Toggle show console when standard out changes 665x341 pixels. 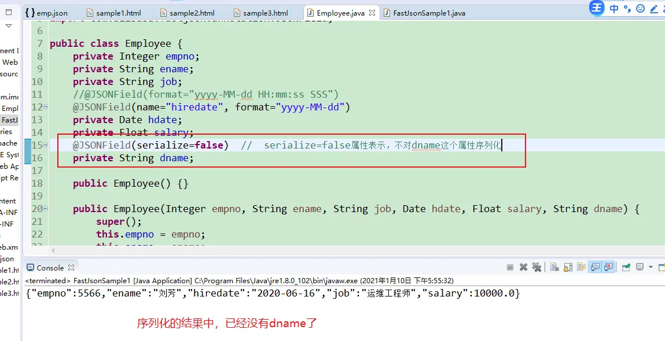tap(595, 268)
